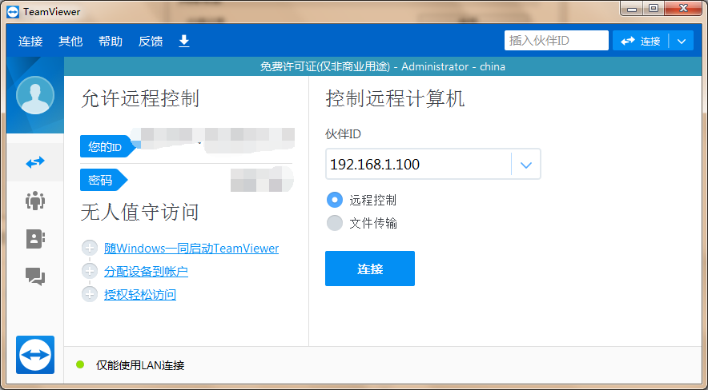This screenshot has height=390, width=708.
Task: Open the 反馈 menu
Action: 151,41
